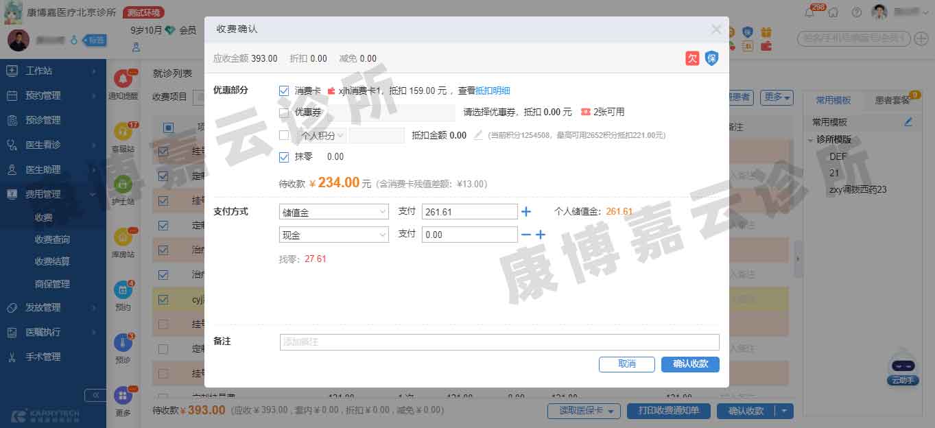This screenshot has width=935, height=428.
Task: Click the 备注 remark input field
Action: coord(499,342)
